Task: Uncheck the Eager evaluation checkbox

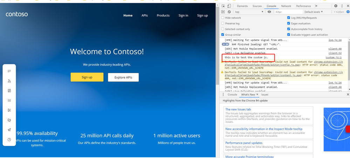Action: coord(289,23)
